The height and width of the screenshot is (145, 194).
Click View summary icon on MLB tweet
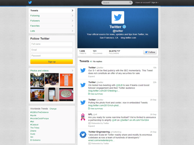[x=89, y=94]
